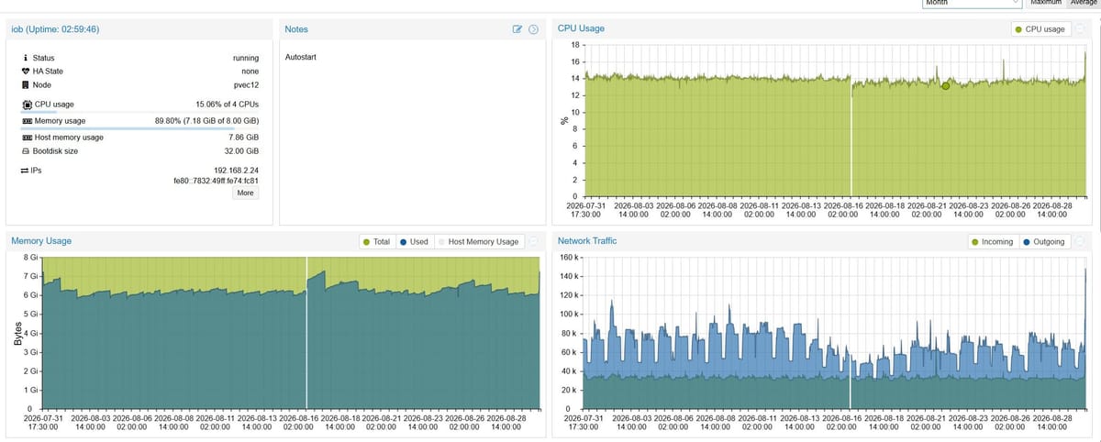
Task: Click '89.80% (7.18 GiB of 8.00 GiB)' value
Action: coord(207,121)
